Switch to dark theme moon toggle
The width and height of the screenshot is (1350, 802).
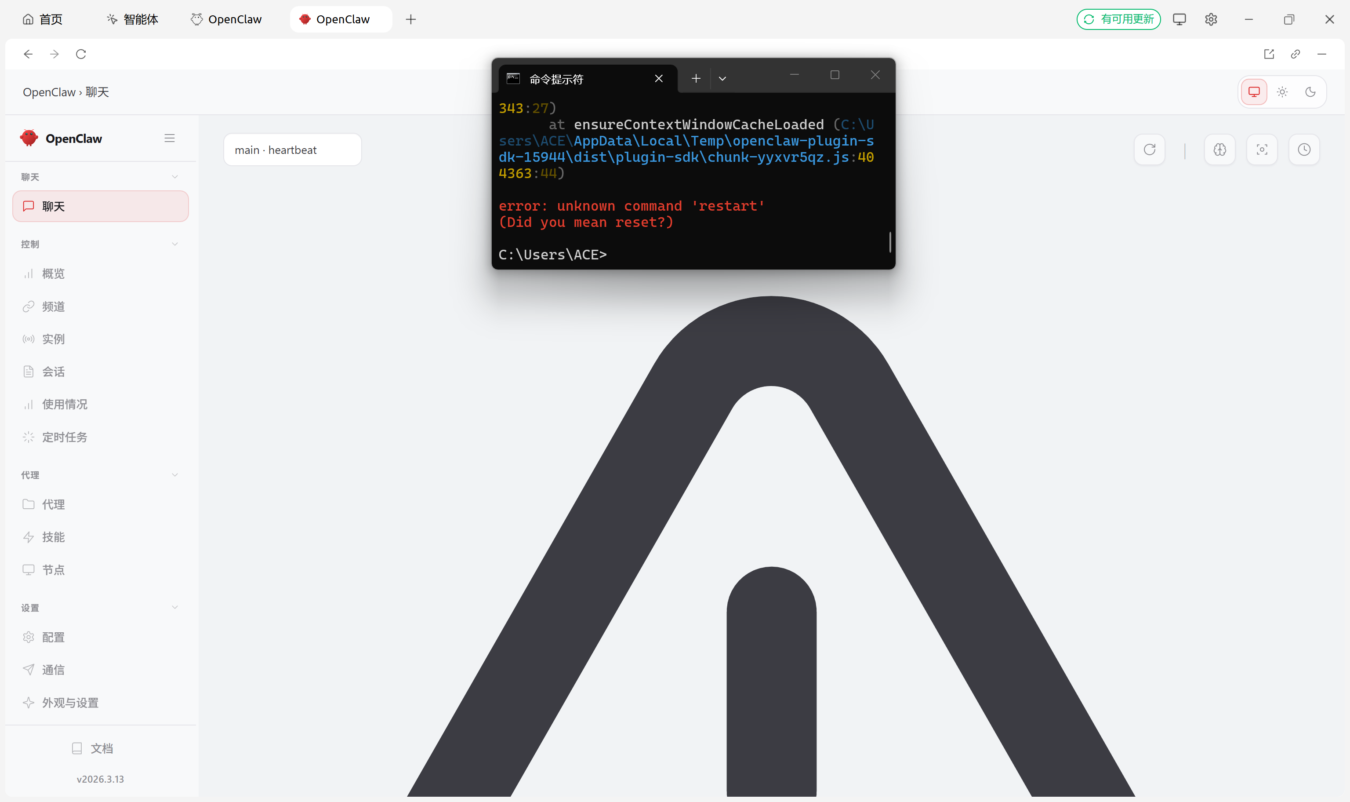pos(1310,92)
